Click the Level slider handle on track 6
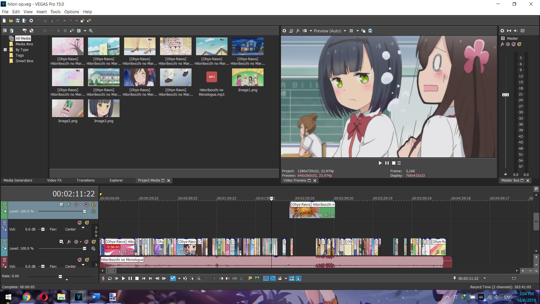 pyautogui.click(x=84, y=249)
